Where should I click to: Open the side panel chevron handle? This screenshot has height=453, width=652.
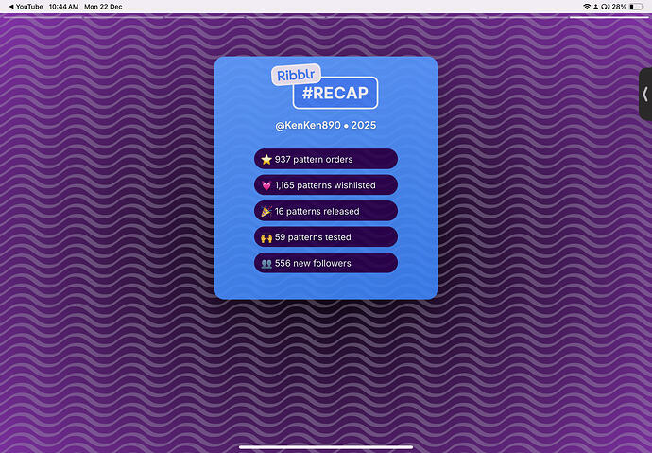tap(645, 94)
